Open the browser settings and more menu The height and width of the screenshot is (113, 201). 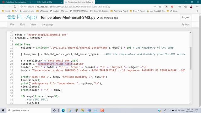point(197,7)
